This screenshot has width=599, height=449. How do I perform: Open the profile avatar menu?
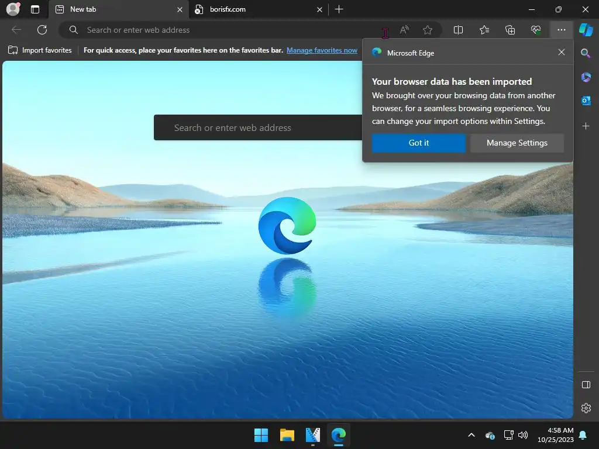tap(13, 9)
